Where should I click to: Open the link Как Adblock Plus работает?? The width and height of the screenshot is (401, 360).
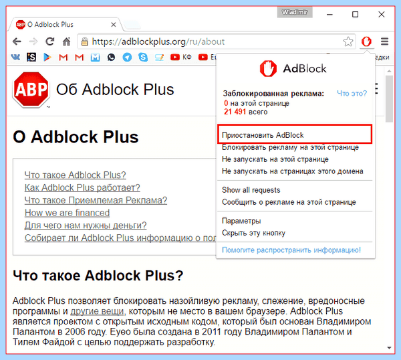click(x=82, y=187)
